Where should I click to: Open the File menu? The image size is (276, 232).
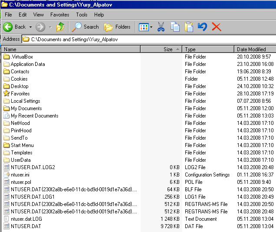8,15
